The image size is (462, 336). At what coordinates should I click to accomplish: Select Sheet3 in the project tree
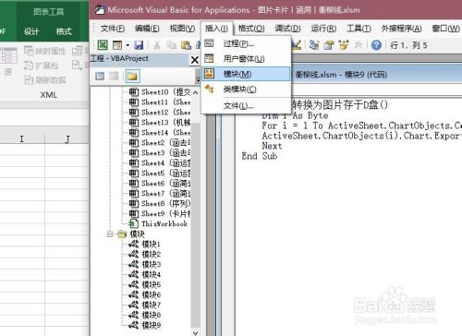click(160, 152)
